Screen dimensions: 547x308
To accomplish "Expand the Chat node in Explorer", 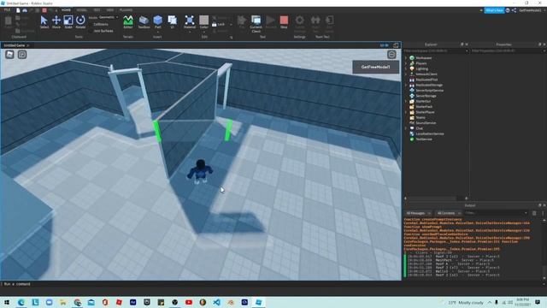I will click(x=406, y=128).
